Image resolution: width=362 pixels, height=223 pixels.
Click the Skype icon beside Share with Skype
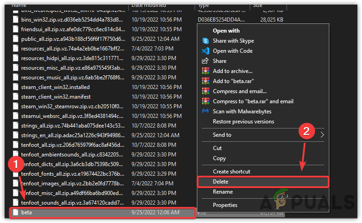click(206, 41)
